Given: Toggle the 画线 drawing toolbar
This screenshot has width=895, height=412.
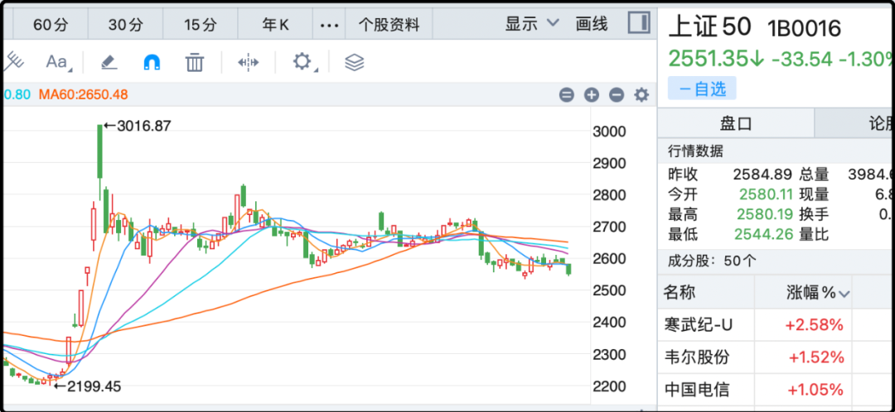Looking at the screenshot, I should click(592, 24).
